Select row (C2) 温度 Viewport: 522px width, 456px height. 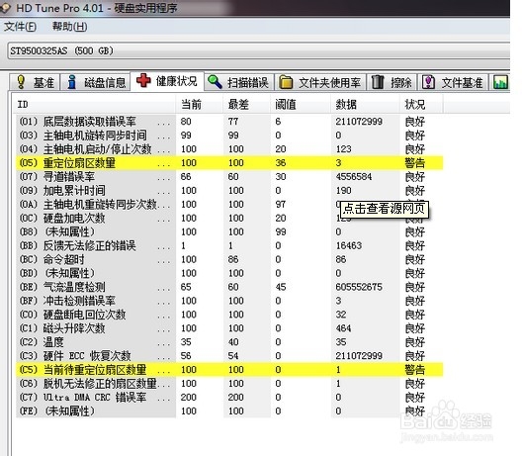pos(229,342)
